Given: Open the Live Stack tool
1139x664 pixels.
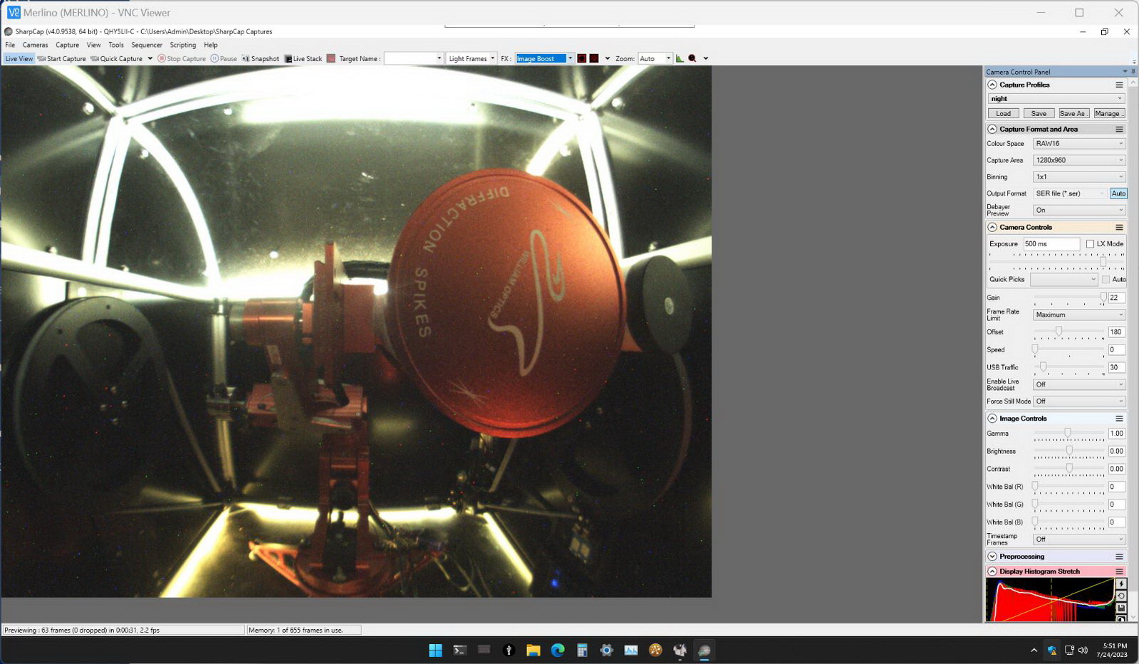Looking at the screenshot, I should point(303,58).
